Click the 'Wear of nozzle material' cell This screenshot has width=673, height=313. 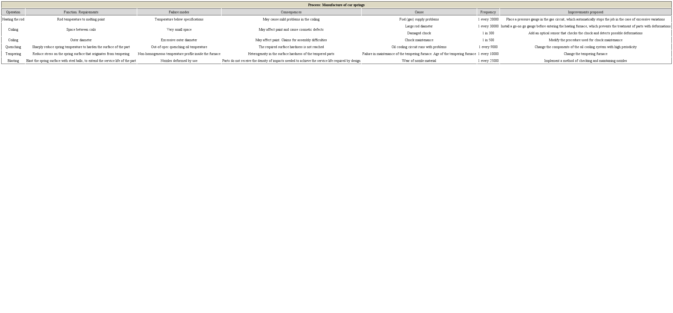pyautogui.click(x=419, y=61)
